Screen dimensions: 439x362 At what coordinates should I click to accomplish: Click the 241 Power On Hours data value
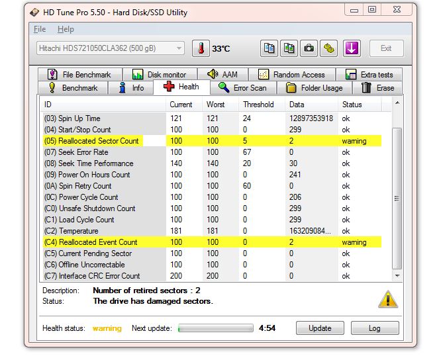295,175
